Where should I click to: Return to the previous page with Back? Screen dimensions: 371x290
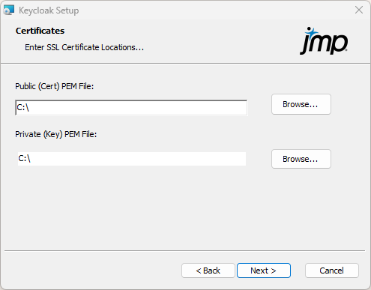coord(208,271)
